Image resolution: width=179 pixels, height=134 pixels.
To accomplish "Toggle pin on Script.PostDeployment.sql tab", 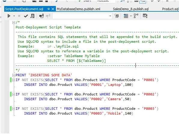I will click(49, 9).
